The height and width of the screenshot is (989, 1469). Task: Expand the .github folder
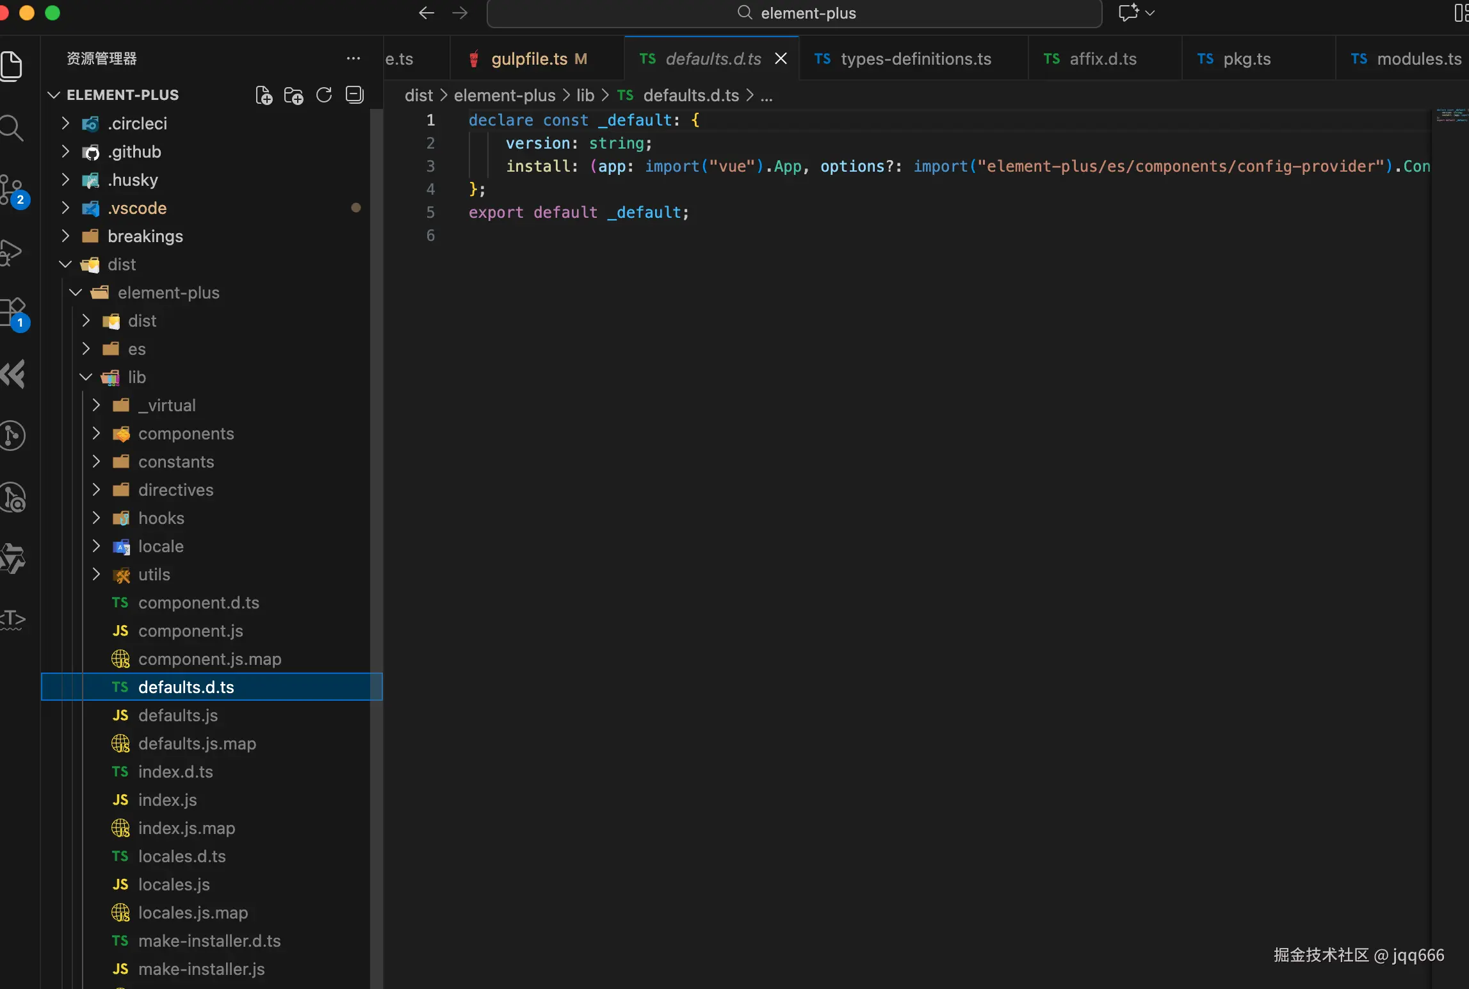point(134,152)
